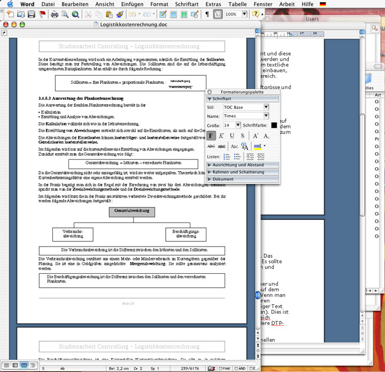This screenshot has width=385, height=372.
Task: Click the German flag input menu icon
Action: click(x=323, y=4)
